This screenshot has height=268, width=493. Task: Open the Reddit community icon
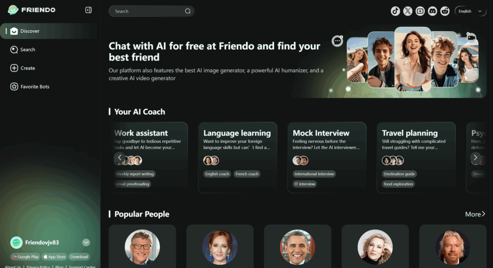click(445, 11)
